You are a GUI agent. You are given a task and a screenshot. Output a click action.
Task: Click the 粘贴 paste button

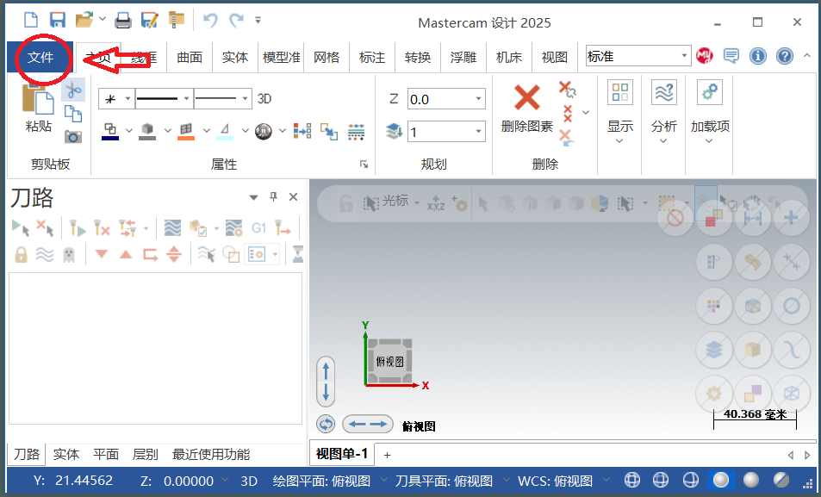point(38,109)
